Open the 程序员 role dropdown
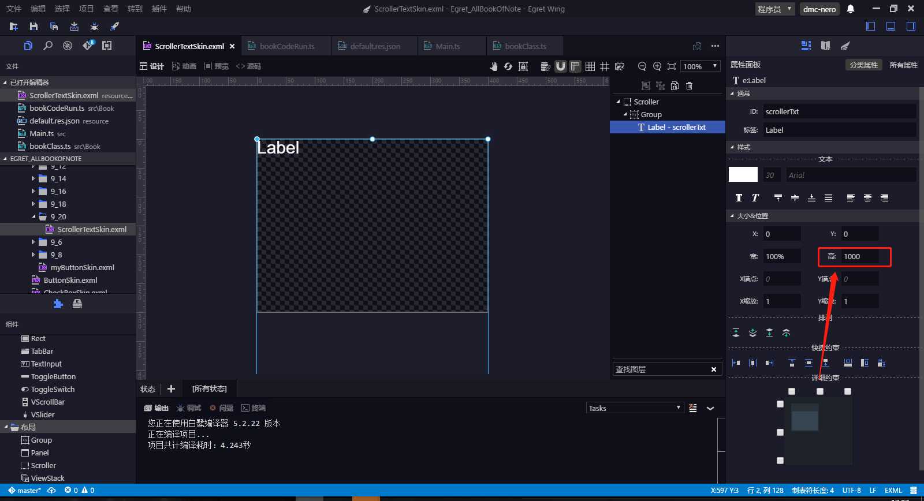 pyautogui.click(x=775, y=9)
